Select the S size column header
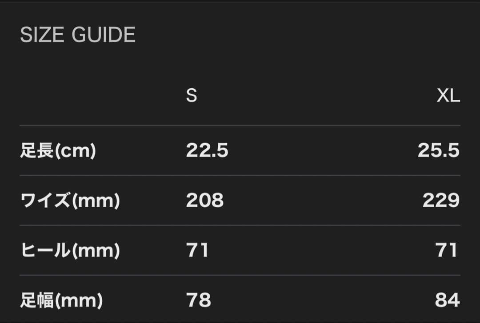Image resolution: width=480 pixels, height=323 pixels. [192, 96]
